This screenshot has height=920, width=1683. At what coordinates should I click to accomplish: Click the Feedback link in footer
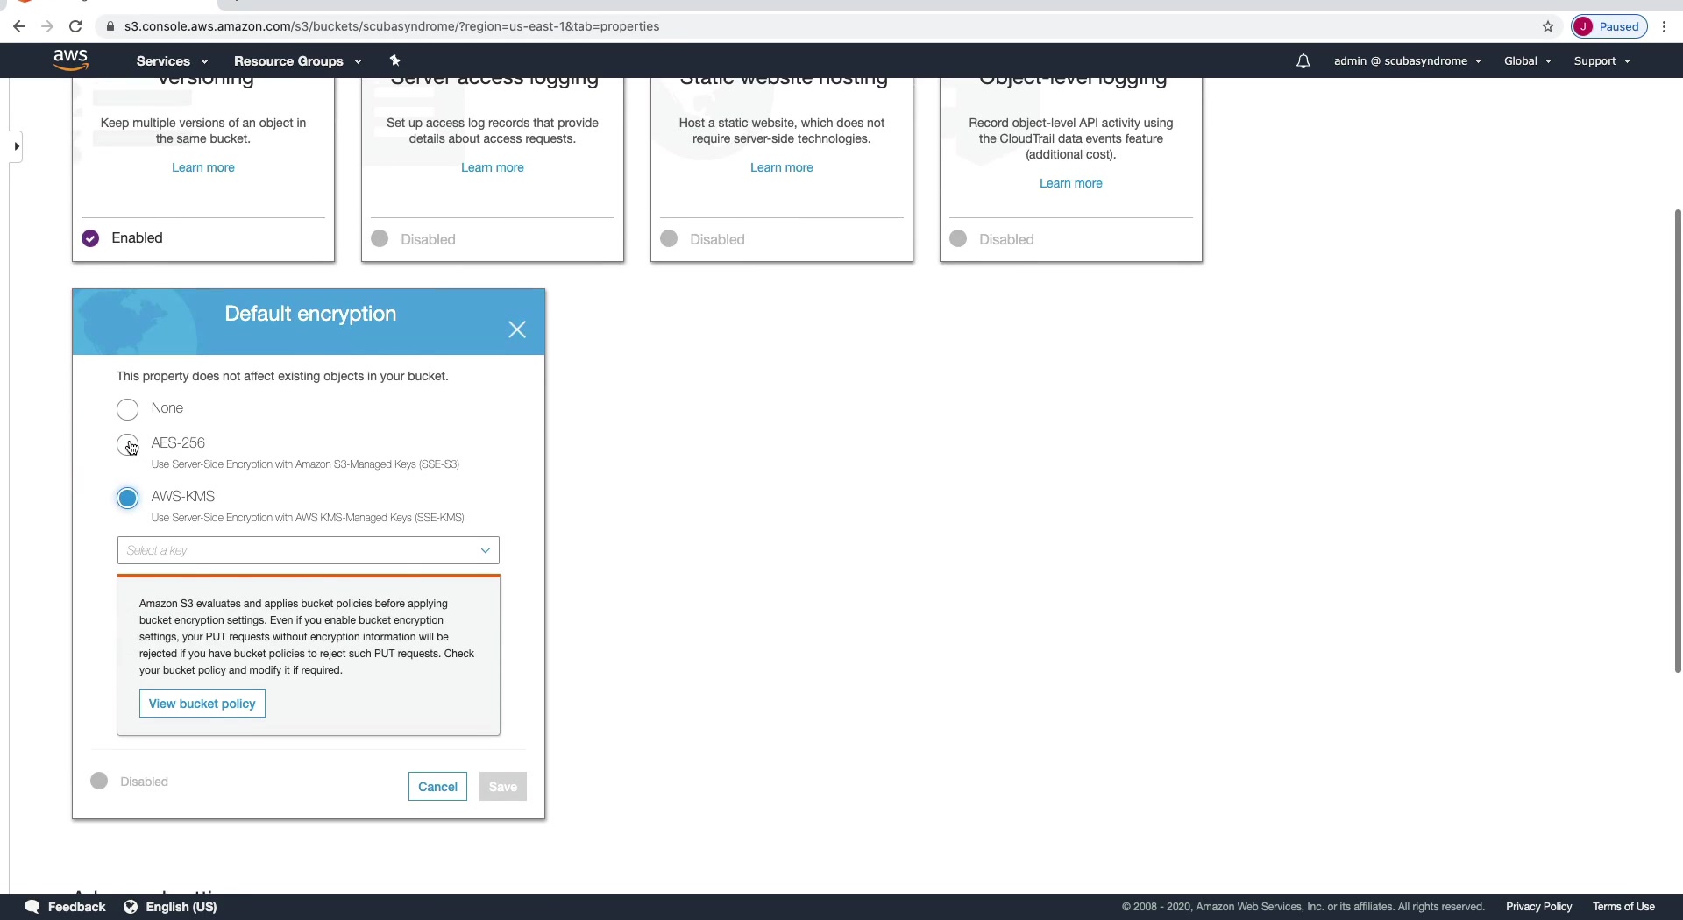point(76,907)
